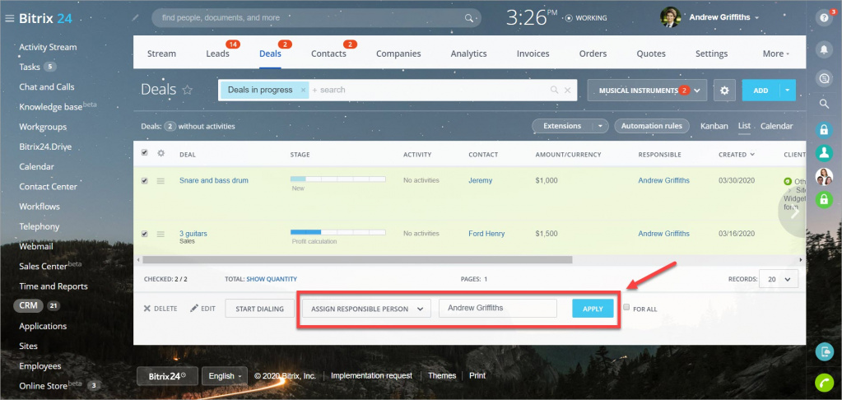Clear the deals filter with X icon
The height and width of the screenshot is (400, 842).
pos(568,91)
